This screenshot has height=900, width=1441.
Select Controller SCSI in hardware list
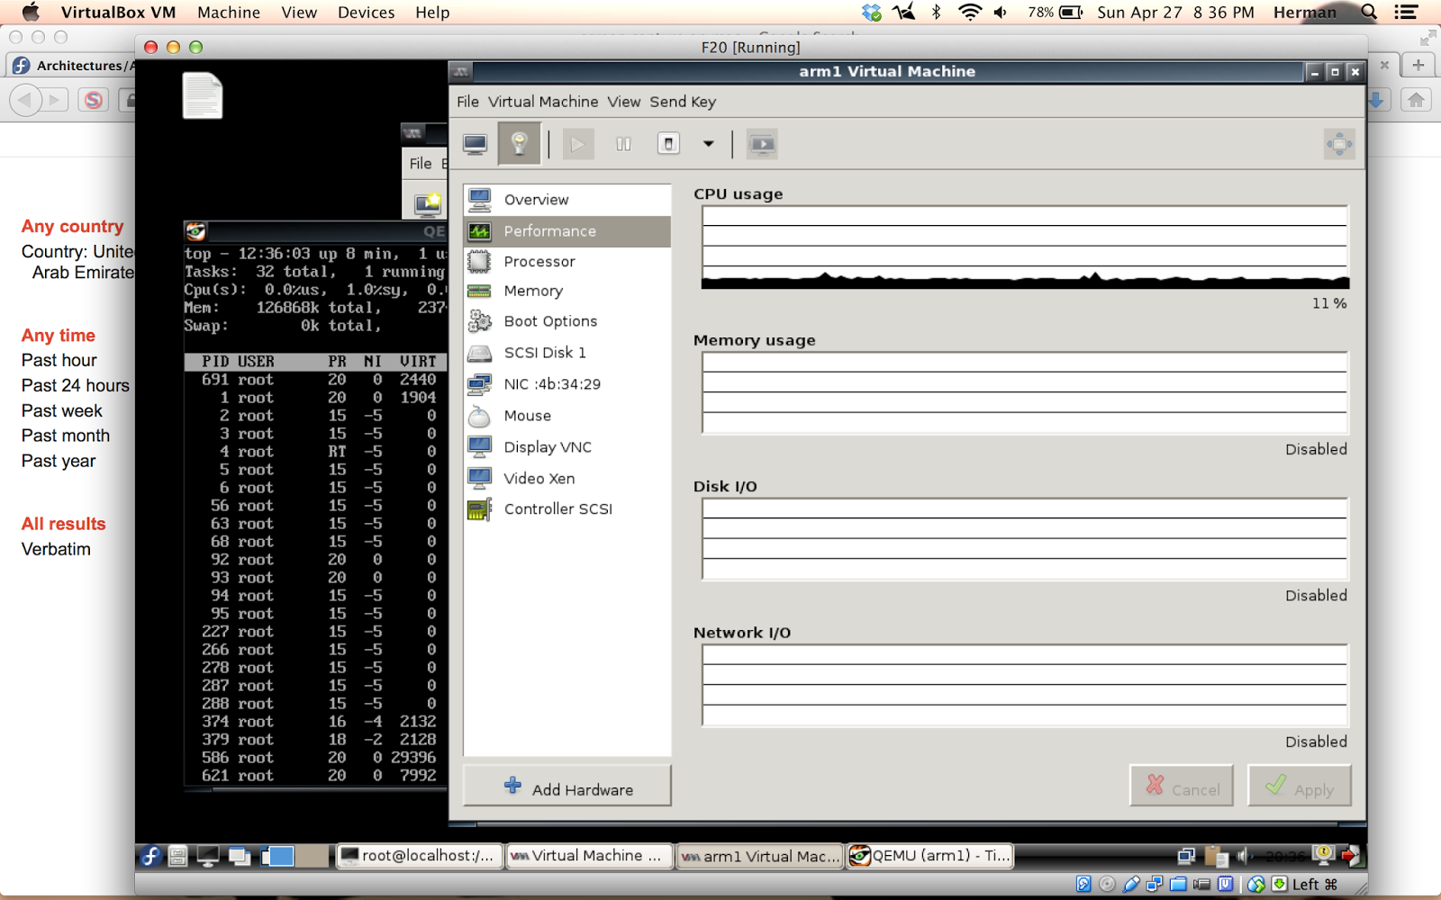(x=567, y=509)
